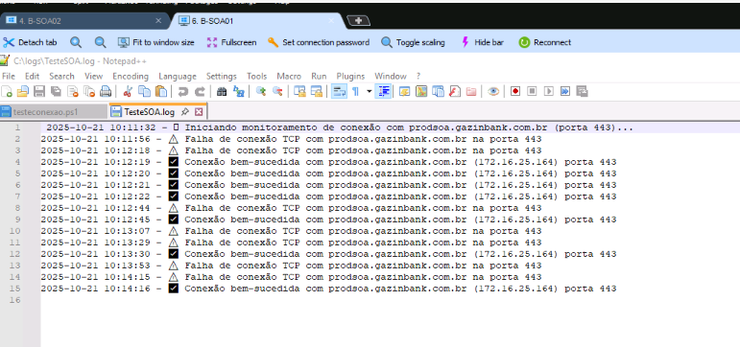Open the Encoding menu
The image size is (740, 347).
tap(131, 76)
